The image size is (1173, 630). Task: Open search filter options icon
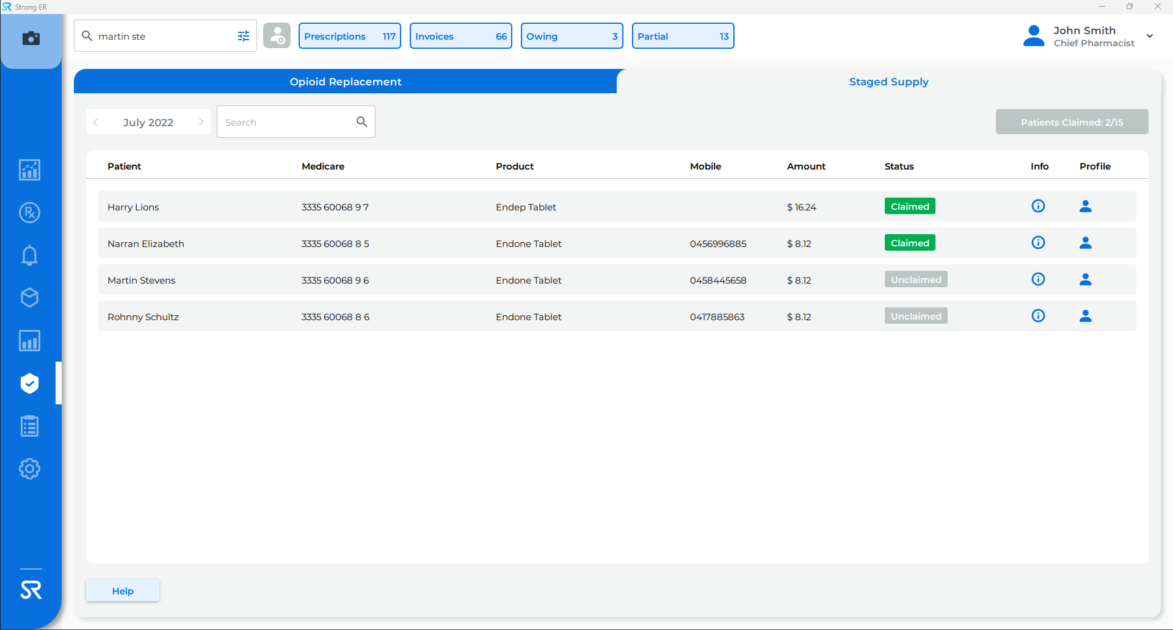244,36
